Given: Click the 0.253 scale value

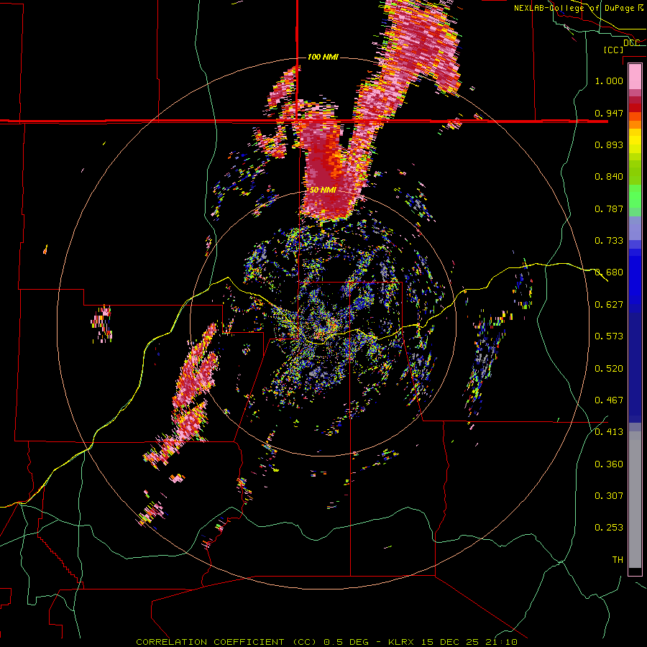Looking at the screenshot, I should [x=609, y=528].
